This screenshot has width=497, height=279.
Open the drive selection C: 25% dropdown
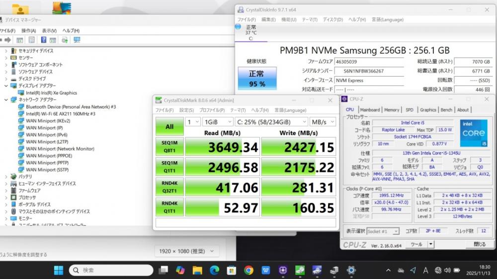271,121
